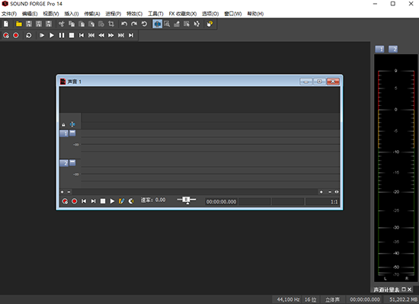This screenshot has width=419, height=304.
Task: Select the highlighted Edit tool in toolbar
Action: click(x=158, y=24)
